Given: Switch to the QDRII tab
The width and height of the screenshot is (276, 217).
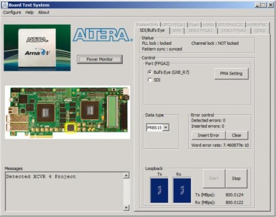Looking at the screenshot, I should point(260,30).
